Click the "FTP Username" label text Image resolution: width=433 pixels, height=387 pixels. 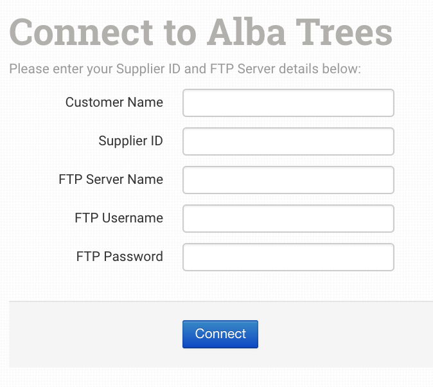(118, 218)
